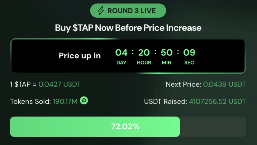Select the Buy $TAP Now Before Price Increase heading

(128, 28)
